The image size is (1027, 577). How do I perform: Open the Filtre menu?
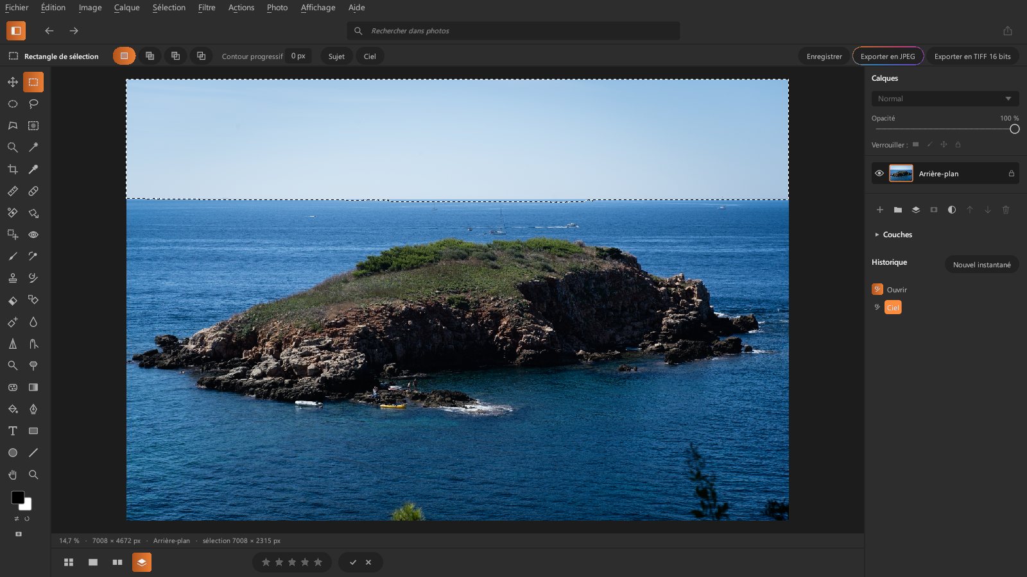[207, 8]
